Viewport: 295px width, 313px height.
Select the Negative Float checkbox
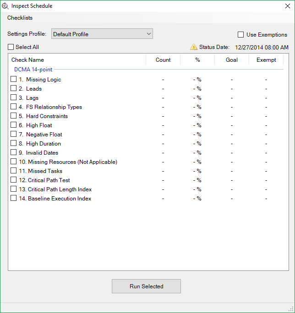[14, 134]
